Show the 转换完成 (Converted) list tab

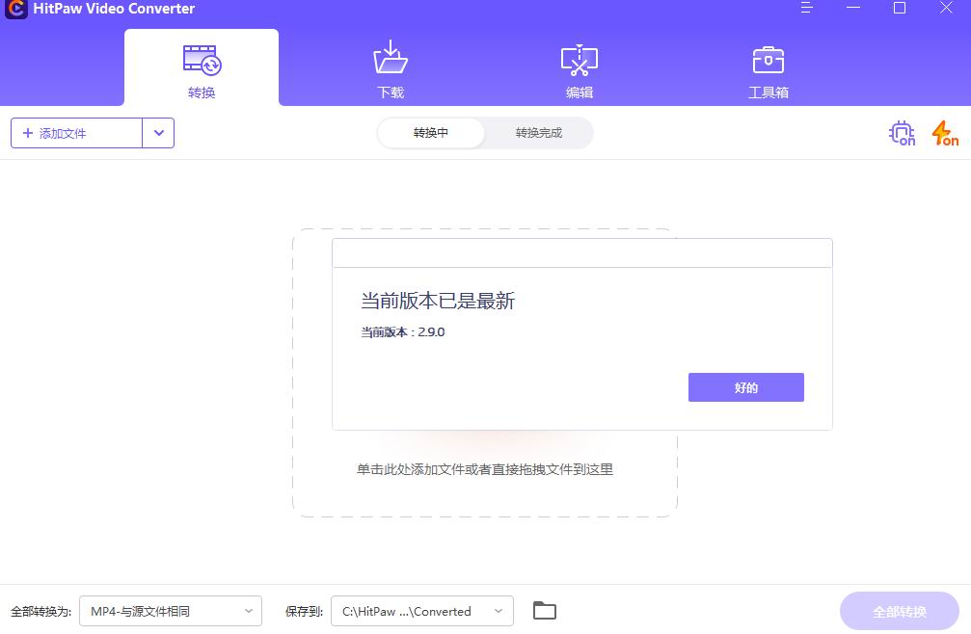pyautogui.click(x=539, y=133)
